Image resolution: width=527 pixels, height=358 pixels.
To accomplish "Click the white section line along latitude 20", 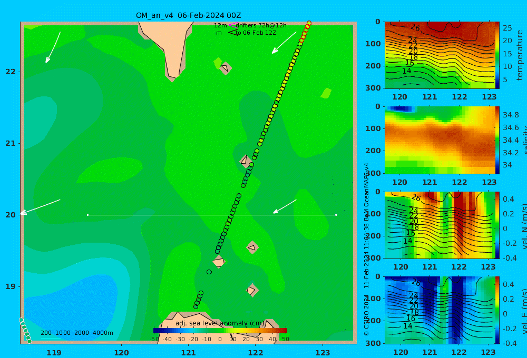I will point(212,215).
